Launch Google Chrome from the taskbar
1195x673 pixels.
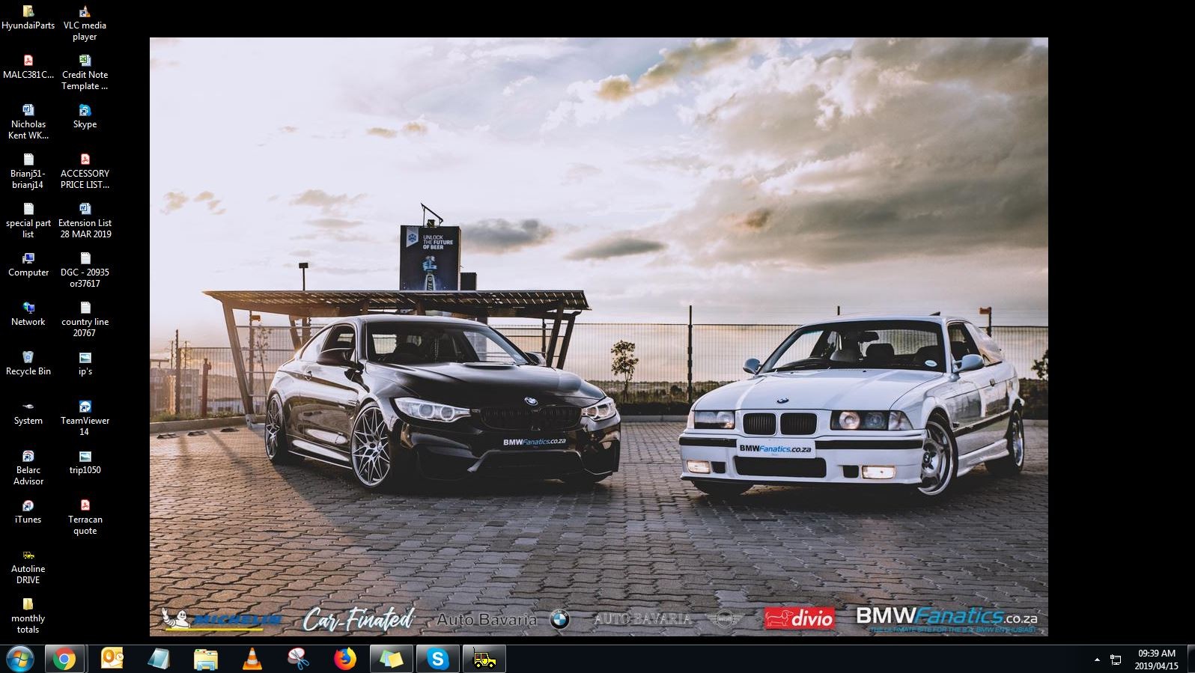click(64, 660)
